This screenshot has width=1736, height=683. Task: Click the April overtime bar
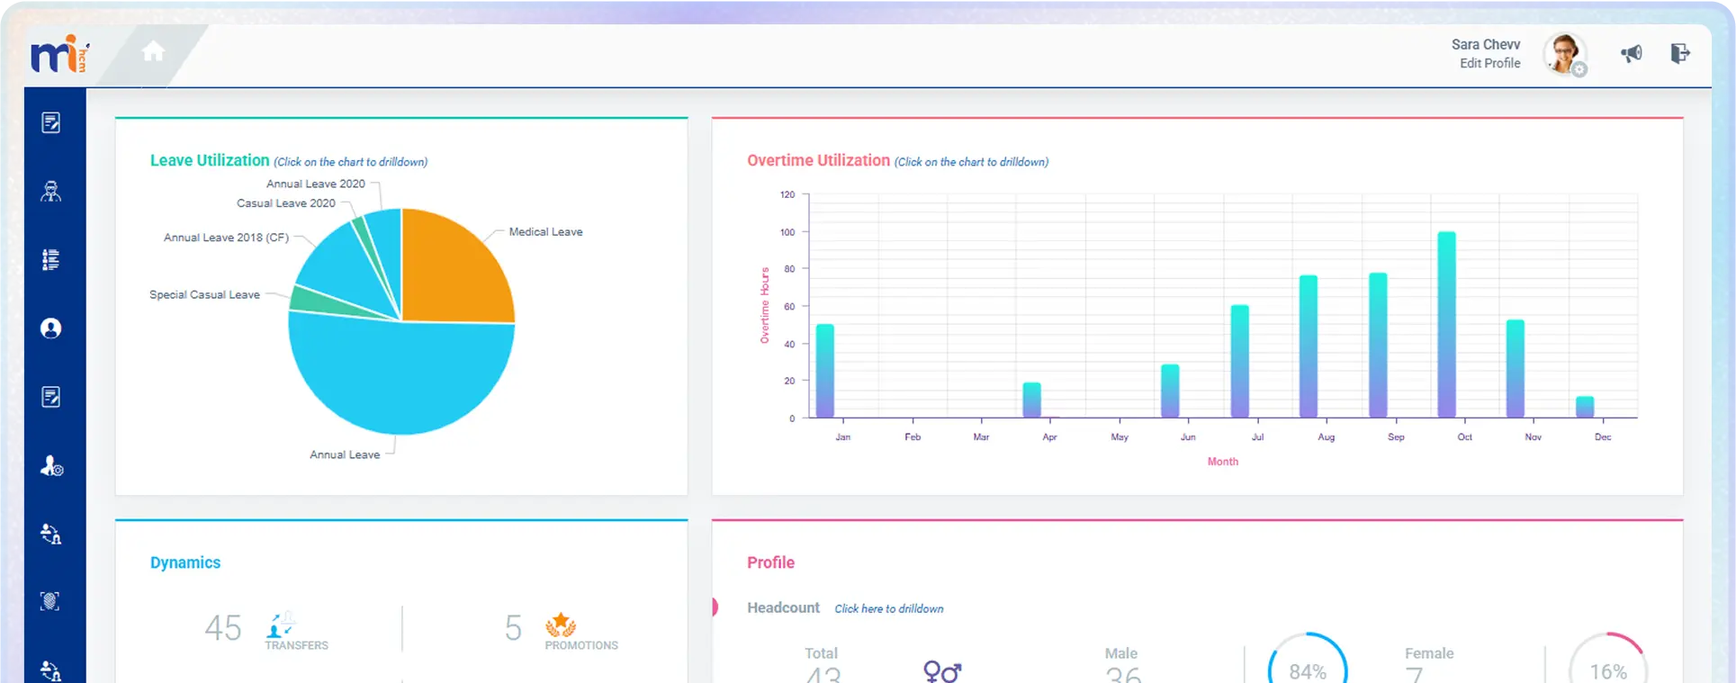(x=1031, y=400)
